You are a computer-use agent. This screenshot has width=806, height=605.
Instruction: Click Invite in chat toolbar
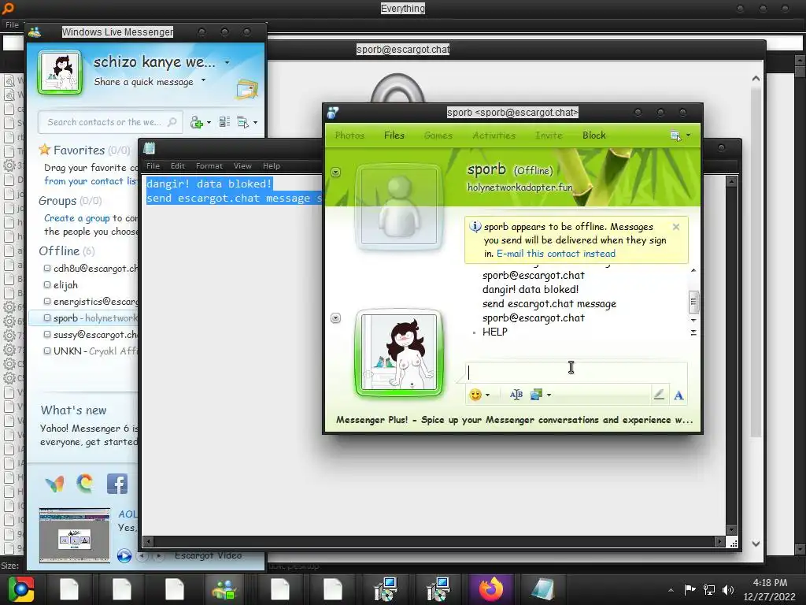click(549, 135)
